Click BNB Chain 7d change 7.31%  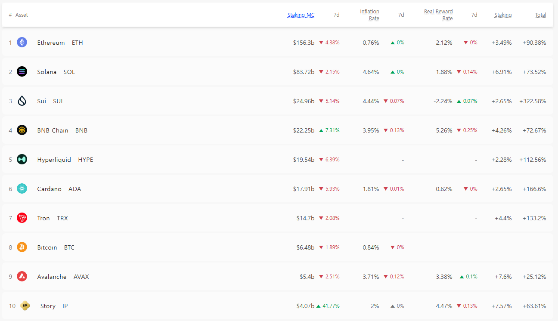click(x=329, y=130)
